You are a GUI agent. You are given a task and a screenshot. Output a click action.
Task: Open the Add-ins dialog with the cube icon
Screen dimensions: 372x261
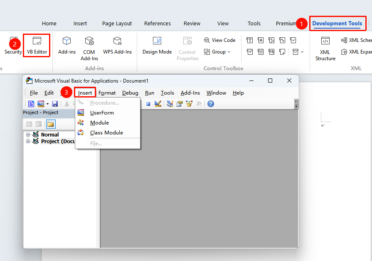pos(67,45)
